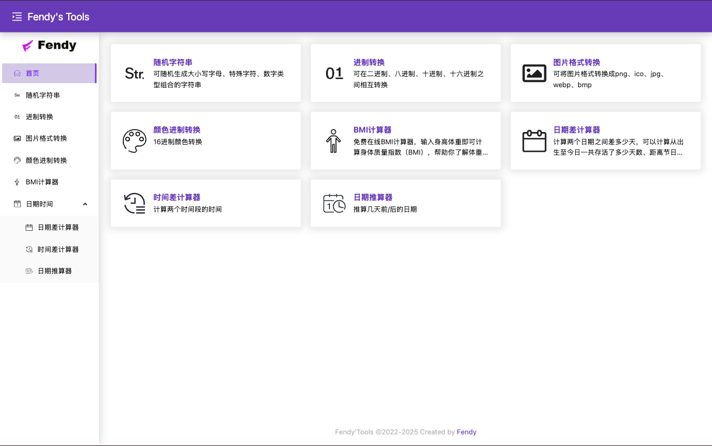The height and width of the screenshot is (446, 712).
Task: Go to 颜色进制转换 in sidebar
Action: 46,160
